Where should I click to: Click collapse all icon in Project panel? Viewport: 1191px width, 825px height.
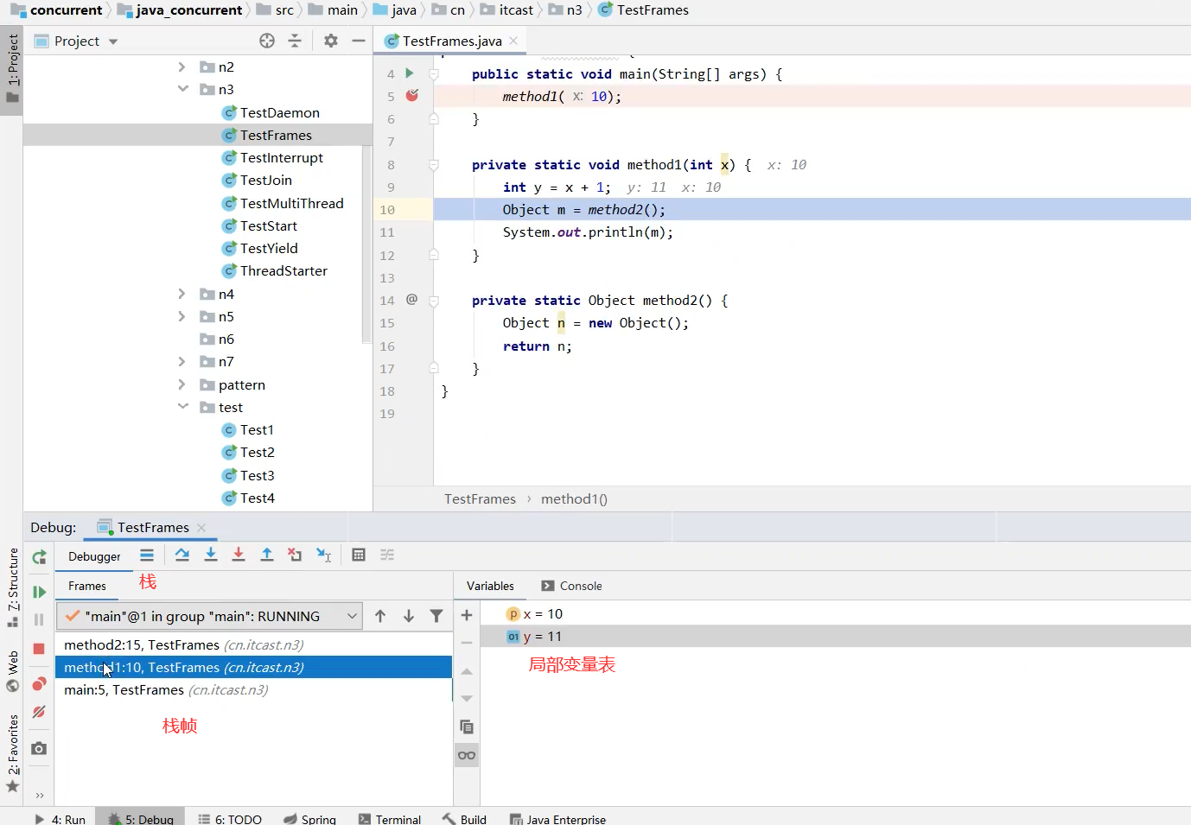point(295,41)
